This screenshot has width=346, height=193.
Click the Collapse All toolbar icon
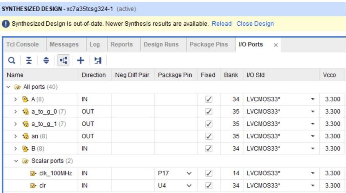point(29,60)
